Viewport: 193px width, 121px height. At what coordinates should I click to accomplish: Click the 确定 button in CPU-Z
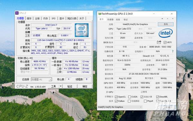coord(85,86)
